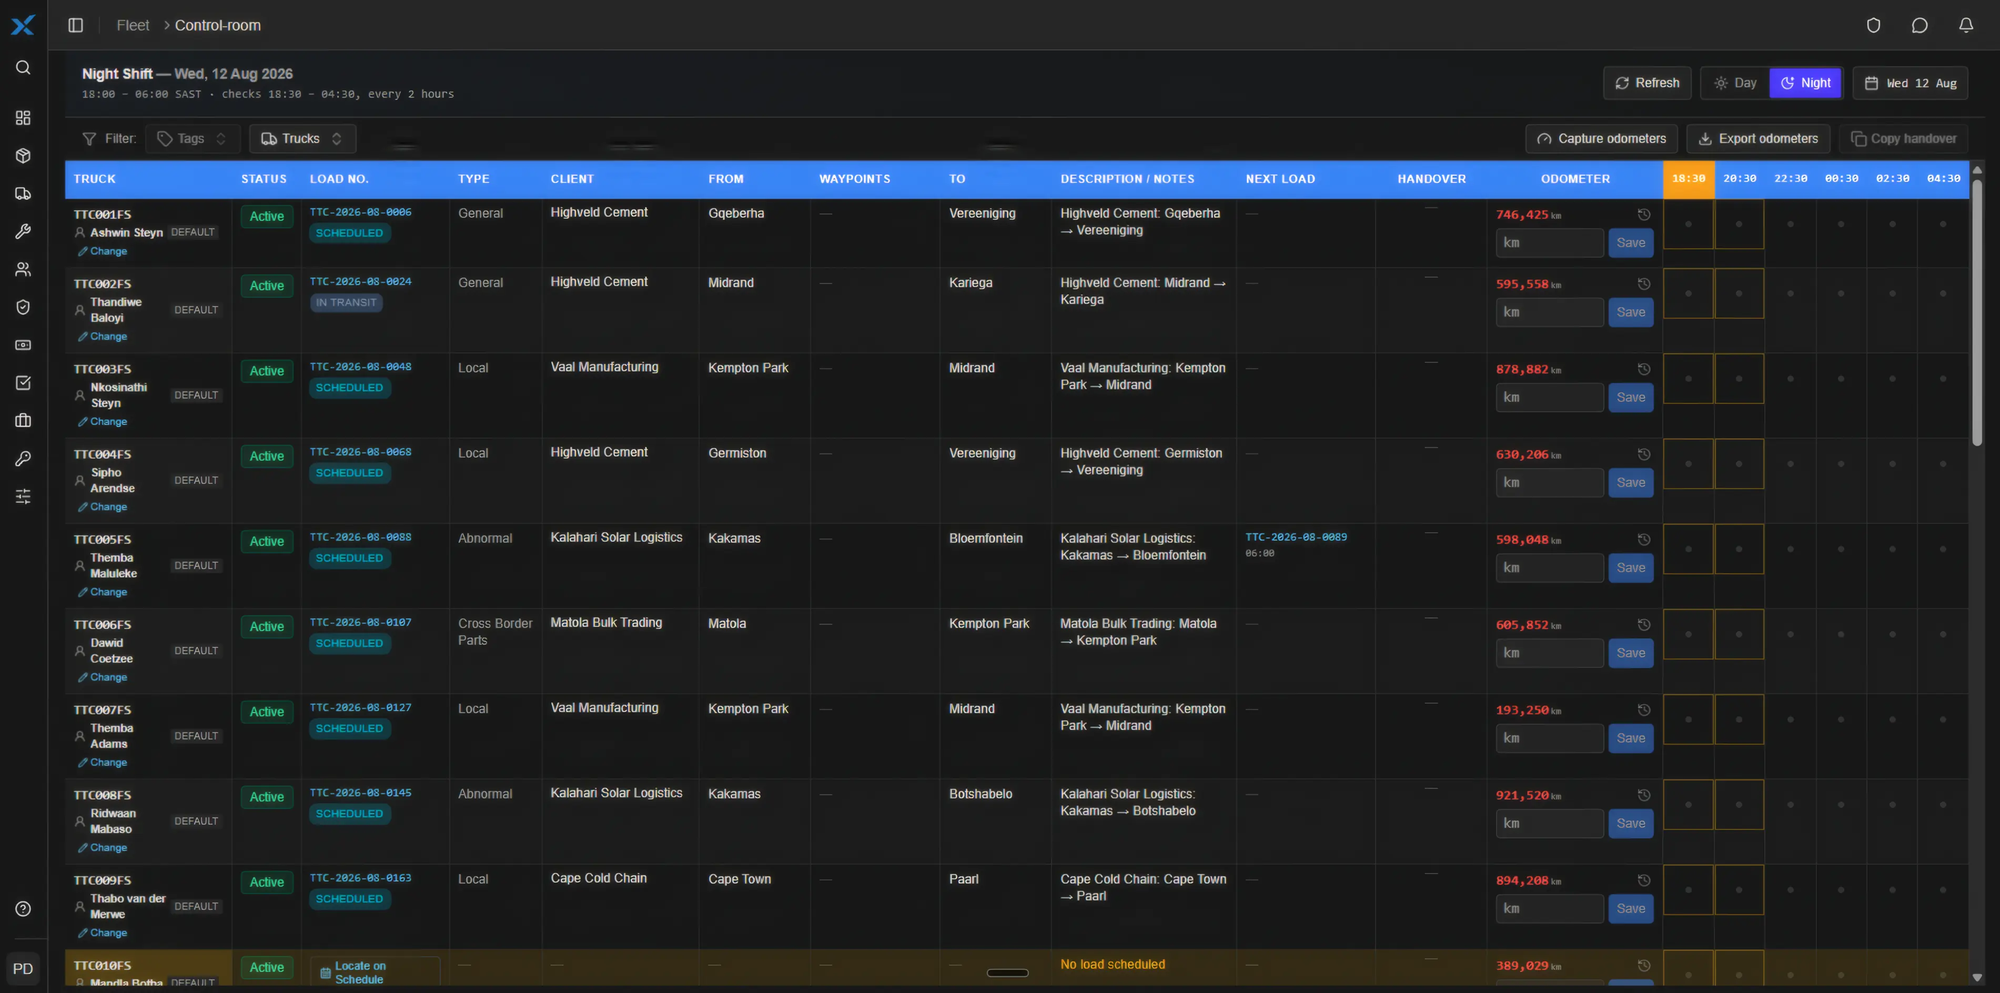This screenshot has height=993, width=2000.
Task: Click the horizontal scroll handle at bottom
Action: 1007,973
